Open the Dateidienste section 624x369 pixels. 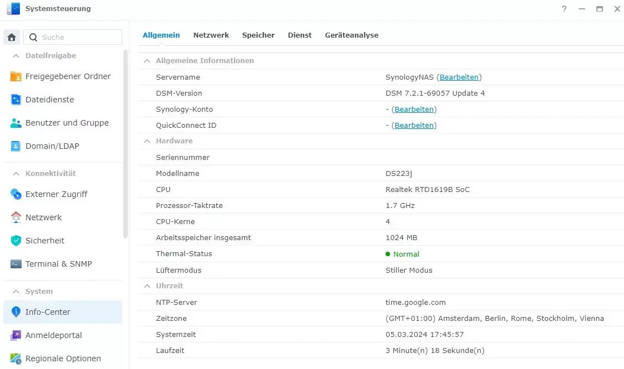55,100
